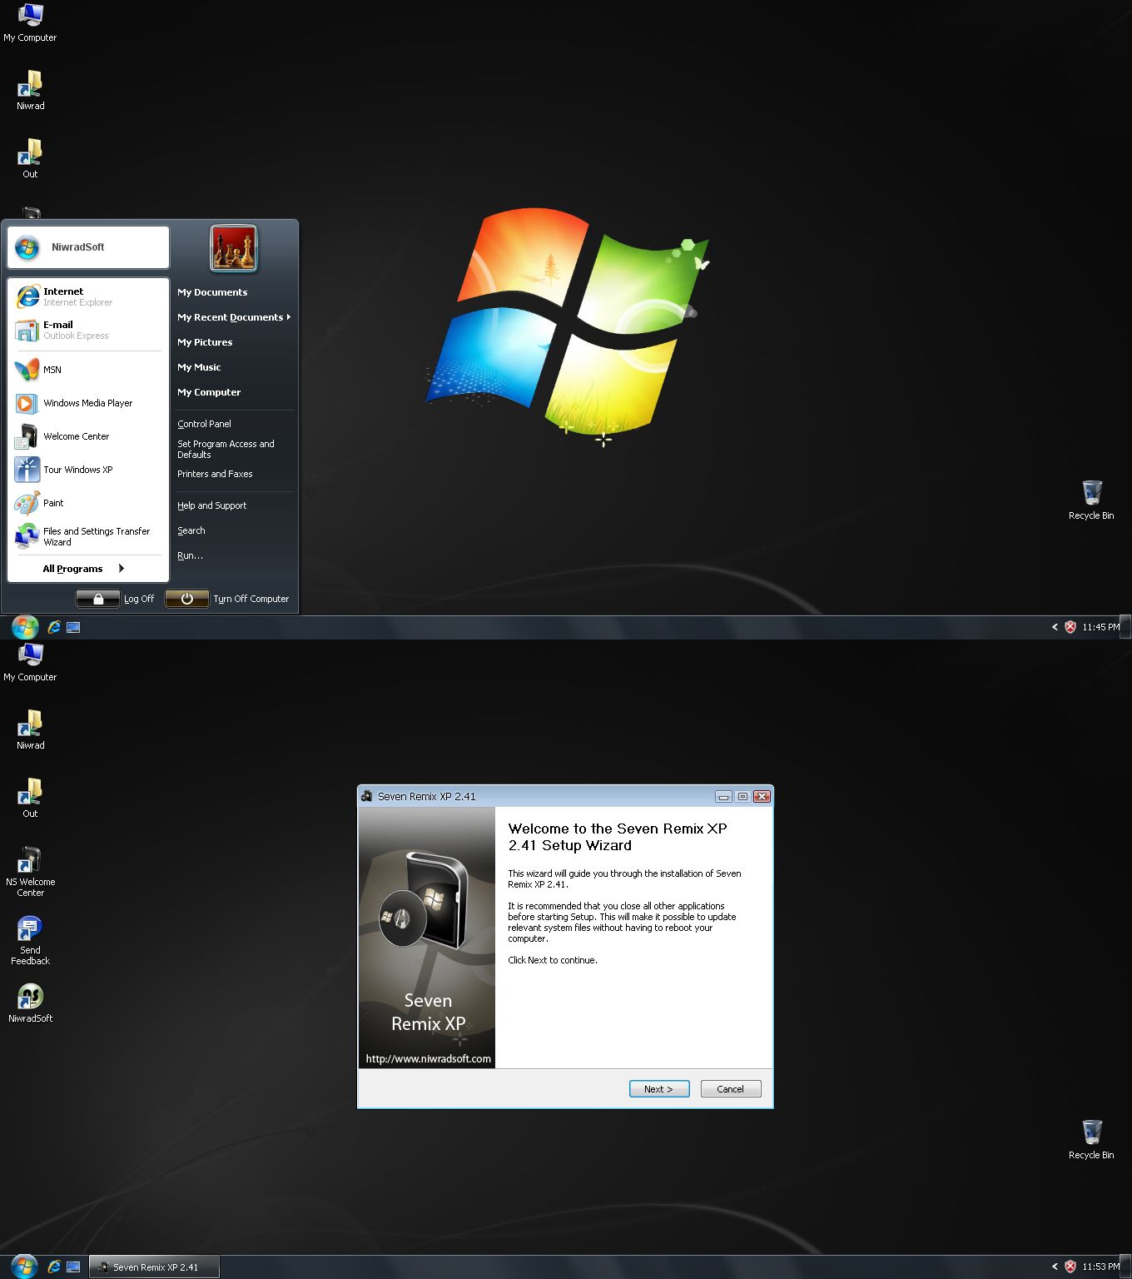Viewport: 1132px width, 1279px height.
Task: Select Niwrad folder shortcut on the wizard desktop
Action: 30,730
